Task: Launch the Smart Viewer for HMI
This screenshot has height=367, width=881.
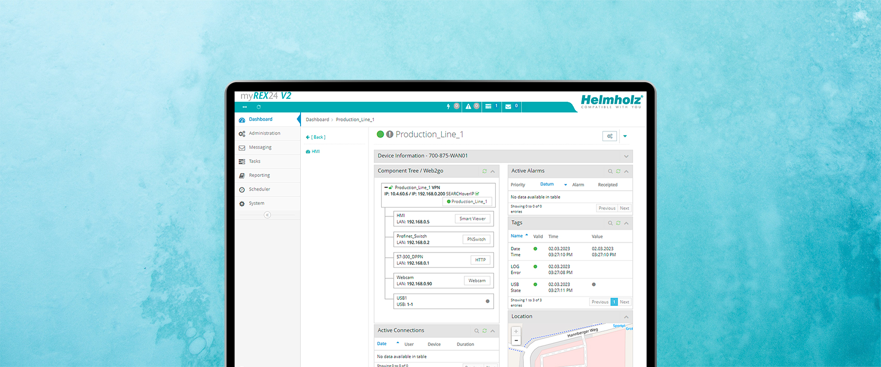Action: click(473, 219)
